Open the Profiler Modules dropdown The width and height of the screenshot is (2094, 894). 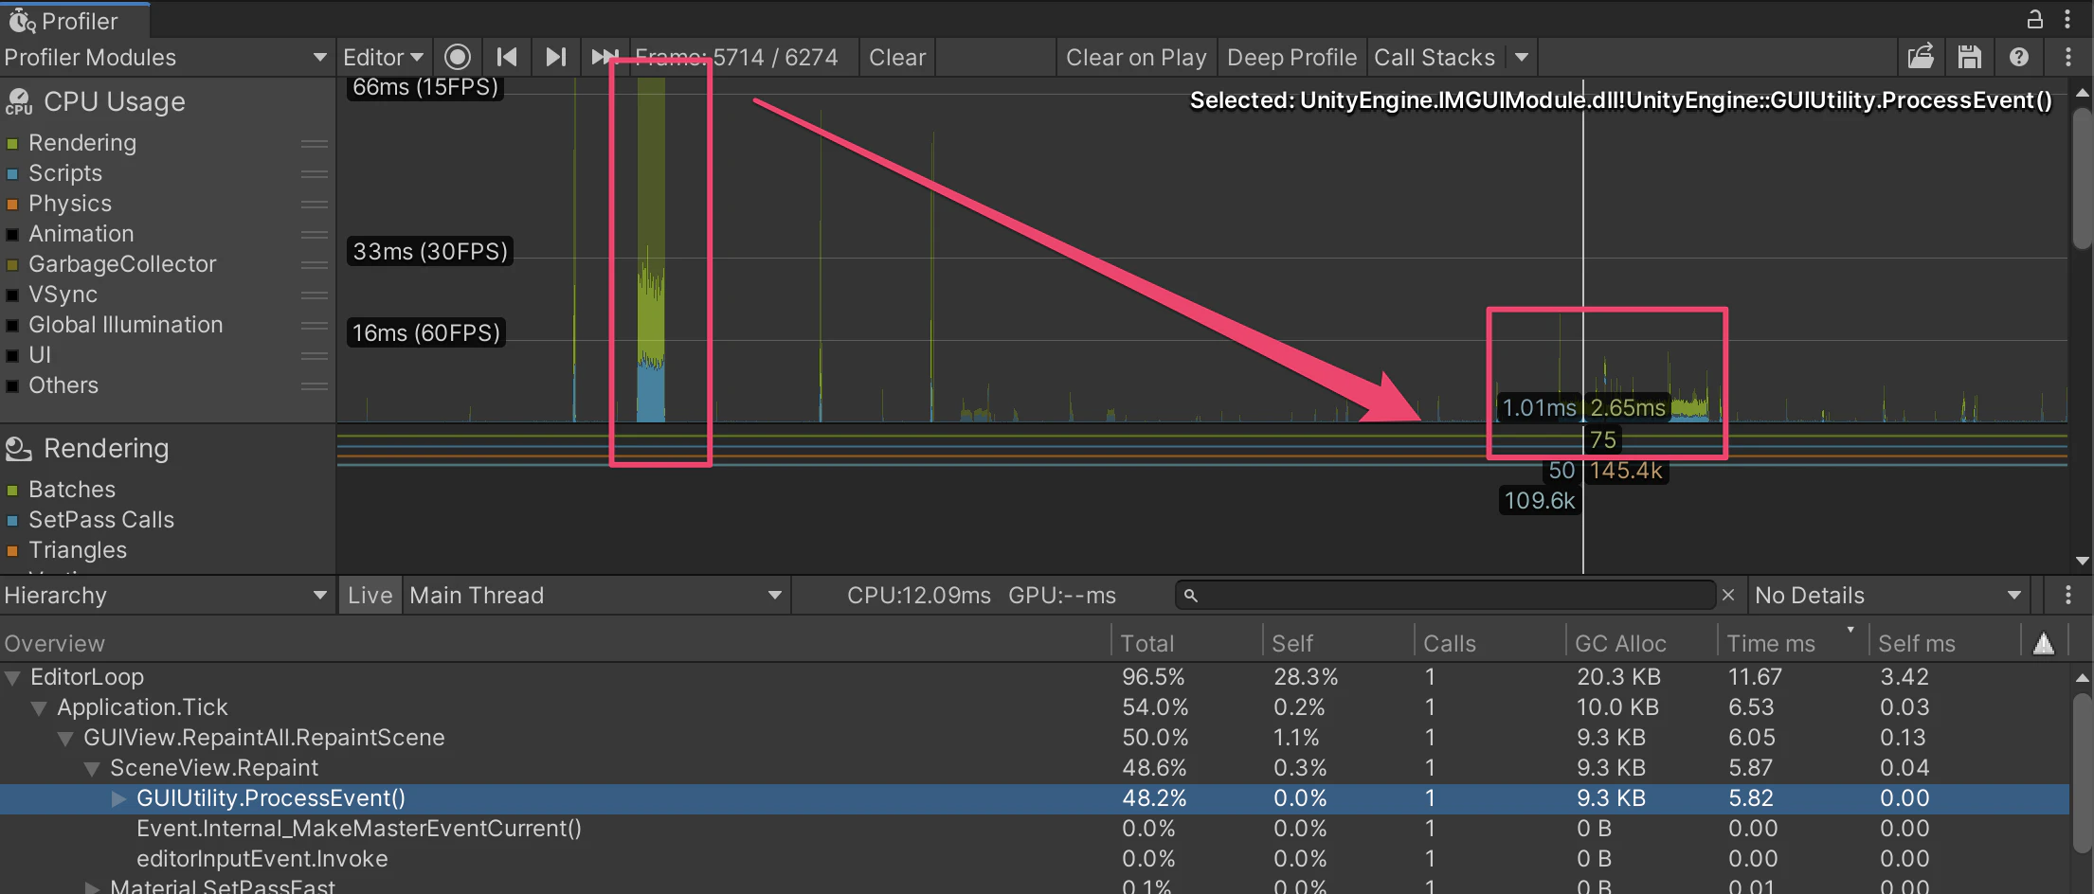[x=167, y=57]
